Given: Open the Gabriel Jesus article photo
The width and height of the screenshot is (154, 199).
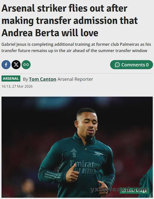Looking at the screenshot, I should (x=77, y=147).
